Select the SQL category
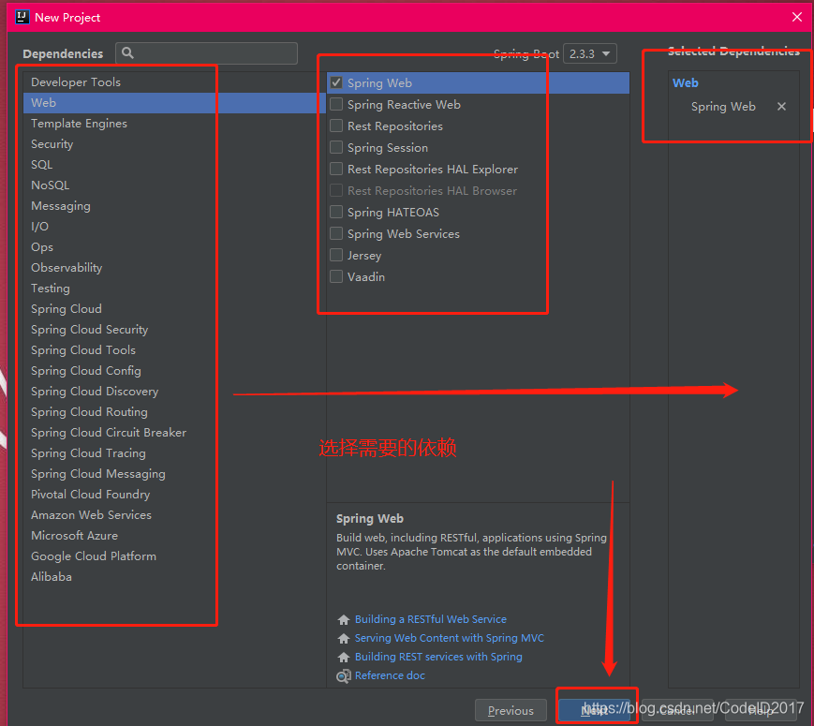814x726 pixels. tap(174, 165)
